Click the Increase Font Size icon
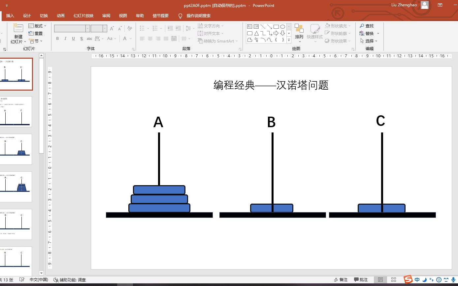This screenshot has width=458, height=286. [x=112, y=29]
